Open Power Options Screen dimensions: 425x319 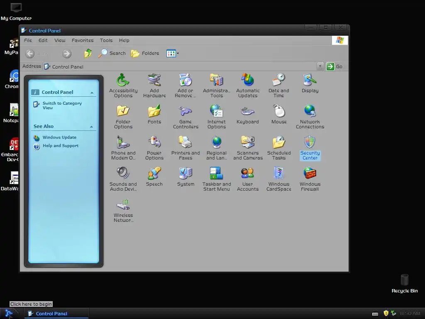point(154,147)
